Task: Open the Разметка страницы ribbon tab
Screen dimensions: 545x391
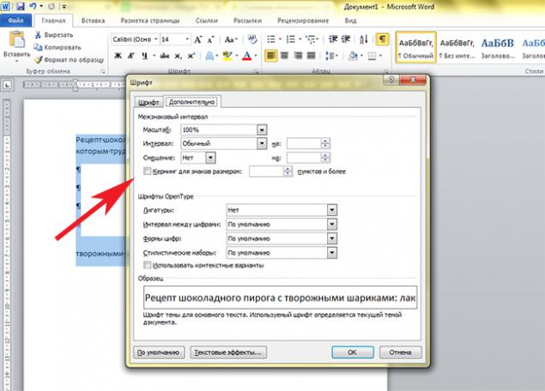Action: [150, 21]
